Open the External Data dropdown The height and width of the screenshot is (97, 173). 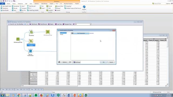(x=59, y=6)
